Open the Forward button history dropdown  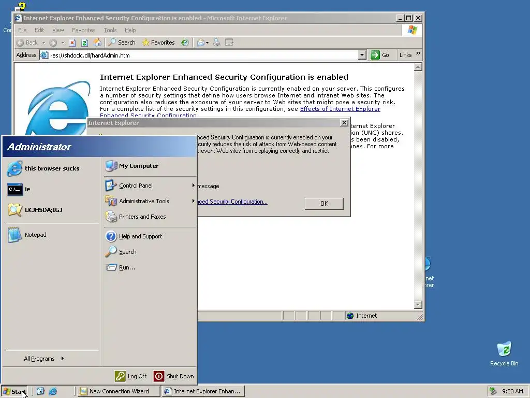63,43
